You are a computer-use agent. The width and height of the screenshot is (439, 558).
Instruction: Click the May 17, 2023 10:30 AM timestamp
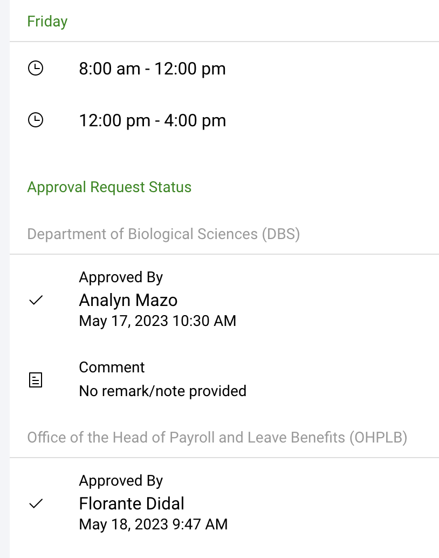click(157, 321)
